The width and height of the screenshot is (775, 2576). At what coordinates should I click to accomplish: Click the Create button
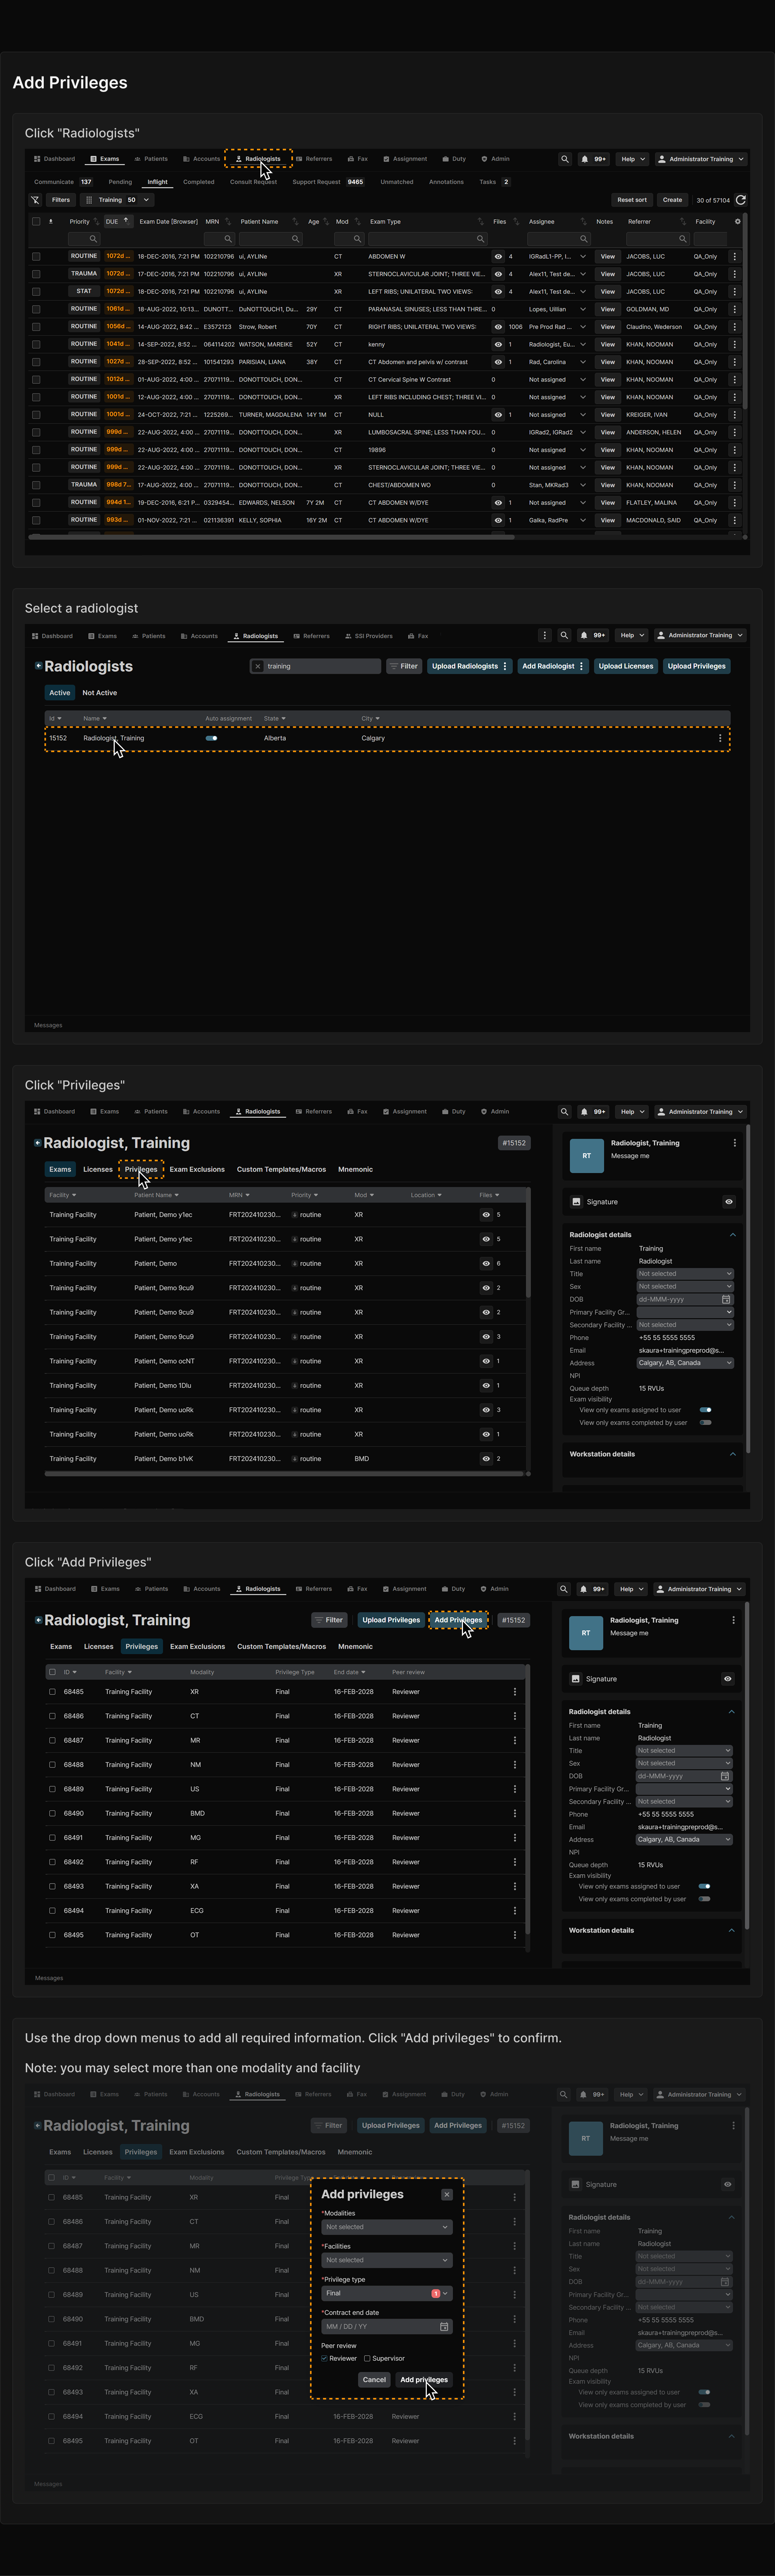tap(673, 200)
